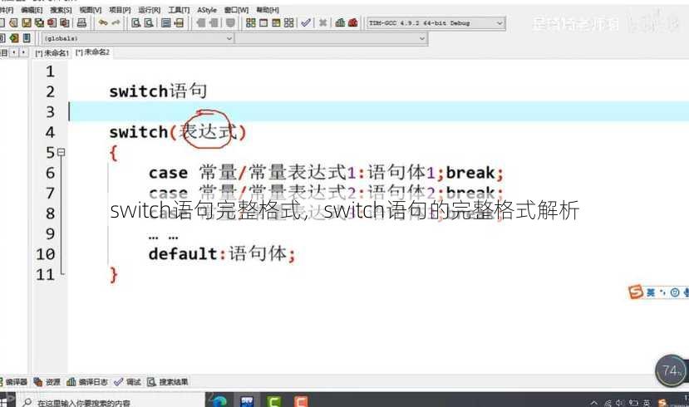689x407 pixels.
Task: Undo the last edit via toolbar
Action: 103,22
